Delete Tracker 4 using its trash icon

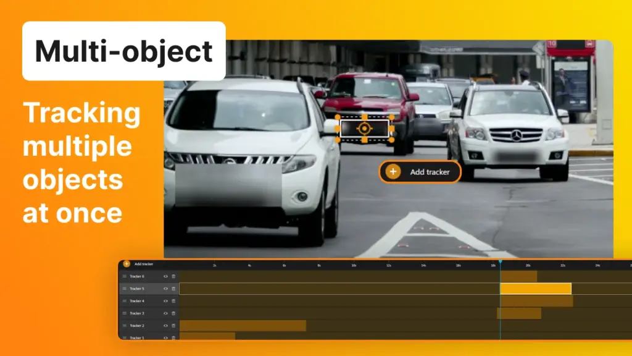coord(173,301)
